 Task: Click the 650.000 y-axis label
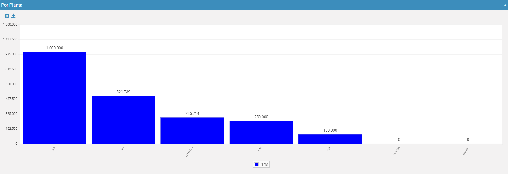tap(11, 84)
